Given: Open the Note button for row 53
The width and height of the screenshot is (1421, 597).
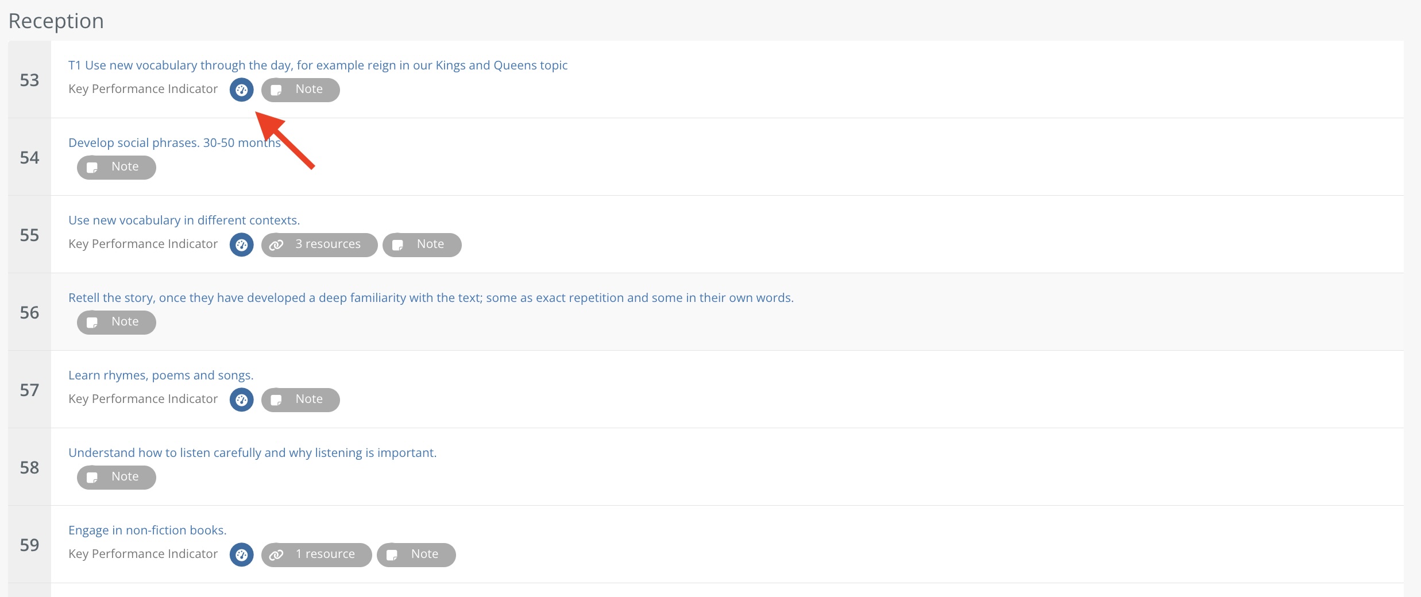Looking at the screenshot, I should point(300,90).
